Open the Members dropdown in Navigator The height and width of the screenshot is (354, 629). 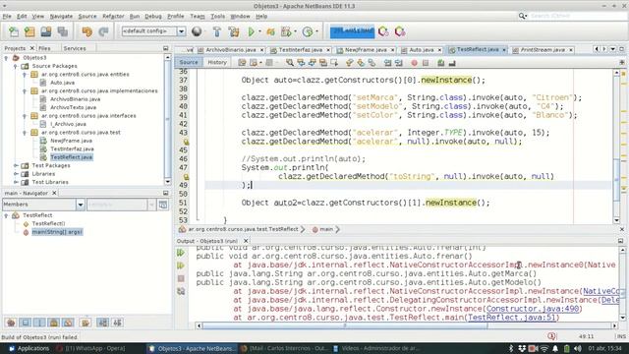pos(81,205)
